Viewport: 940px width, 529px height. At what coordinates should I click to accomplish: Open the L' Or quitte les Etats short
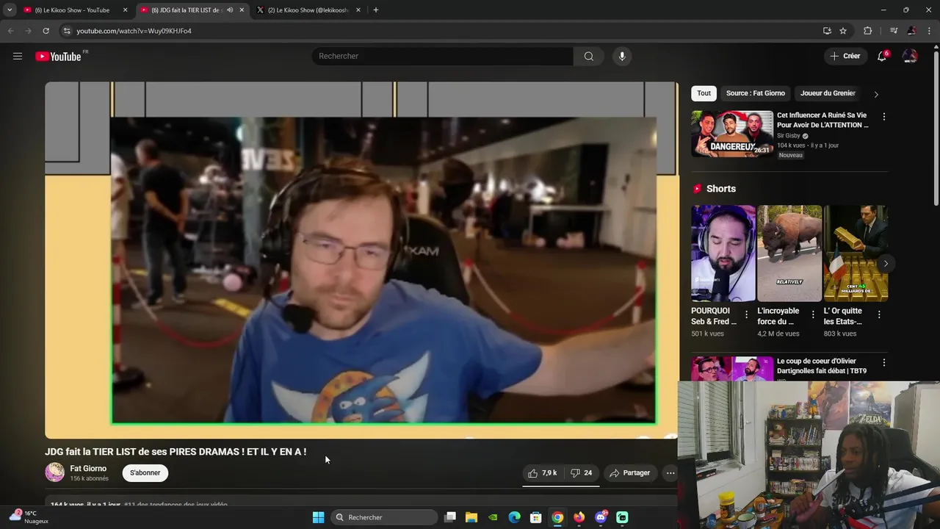point(856,253)
